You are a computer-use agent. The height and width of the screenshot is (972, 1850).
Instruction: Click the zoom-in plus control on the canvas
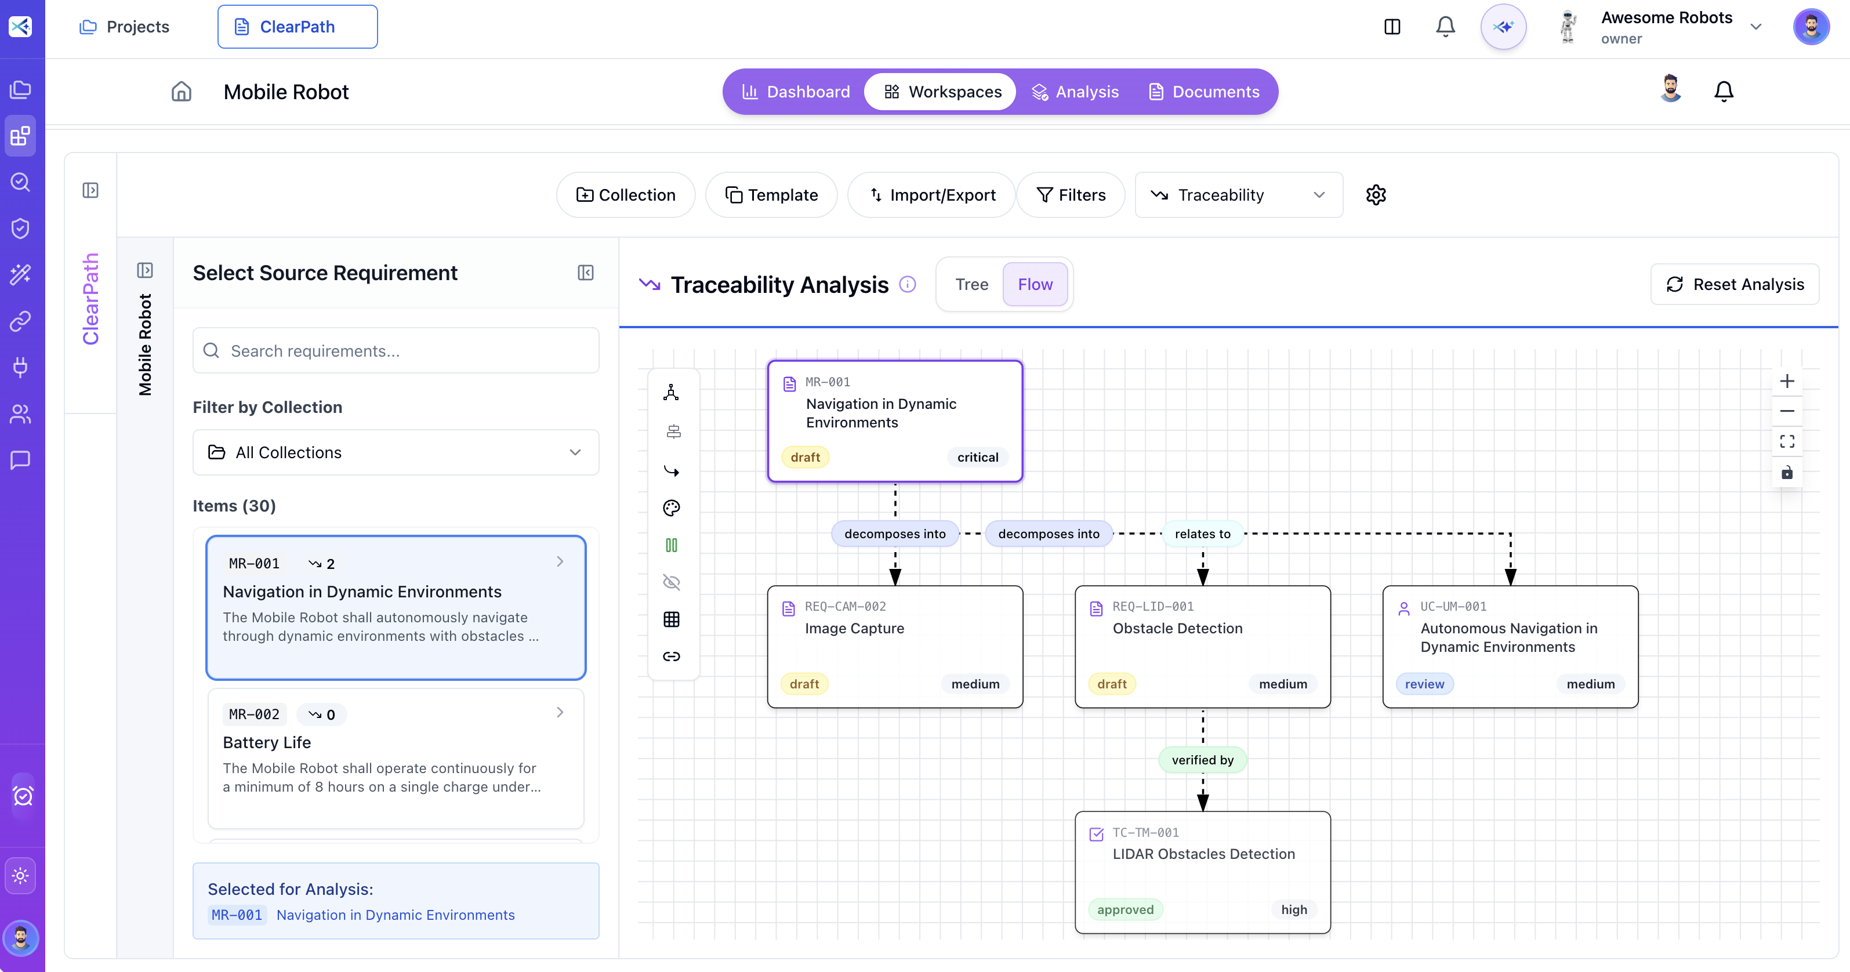1787,381
